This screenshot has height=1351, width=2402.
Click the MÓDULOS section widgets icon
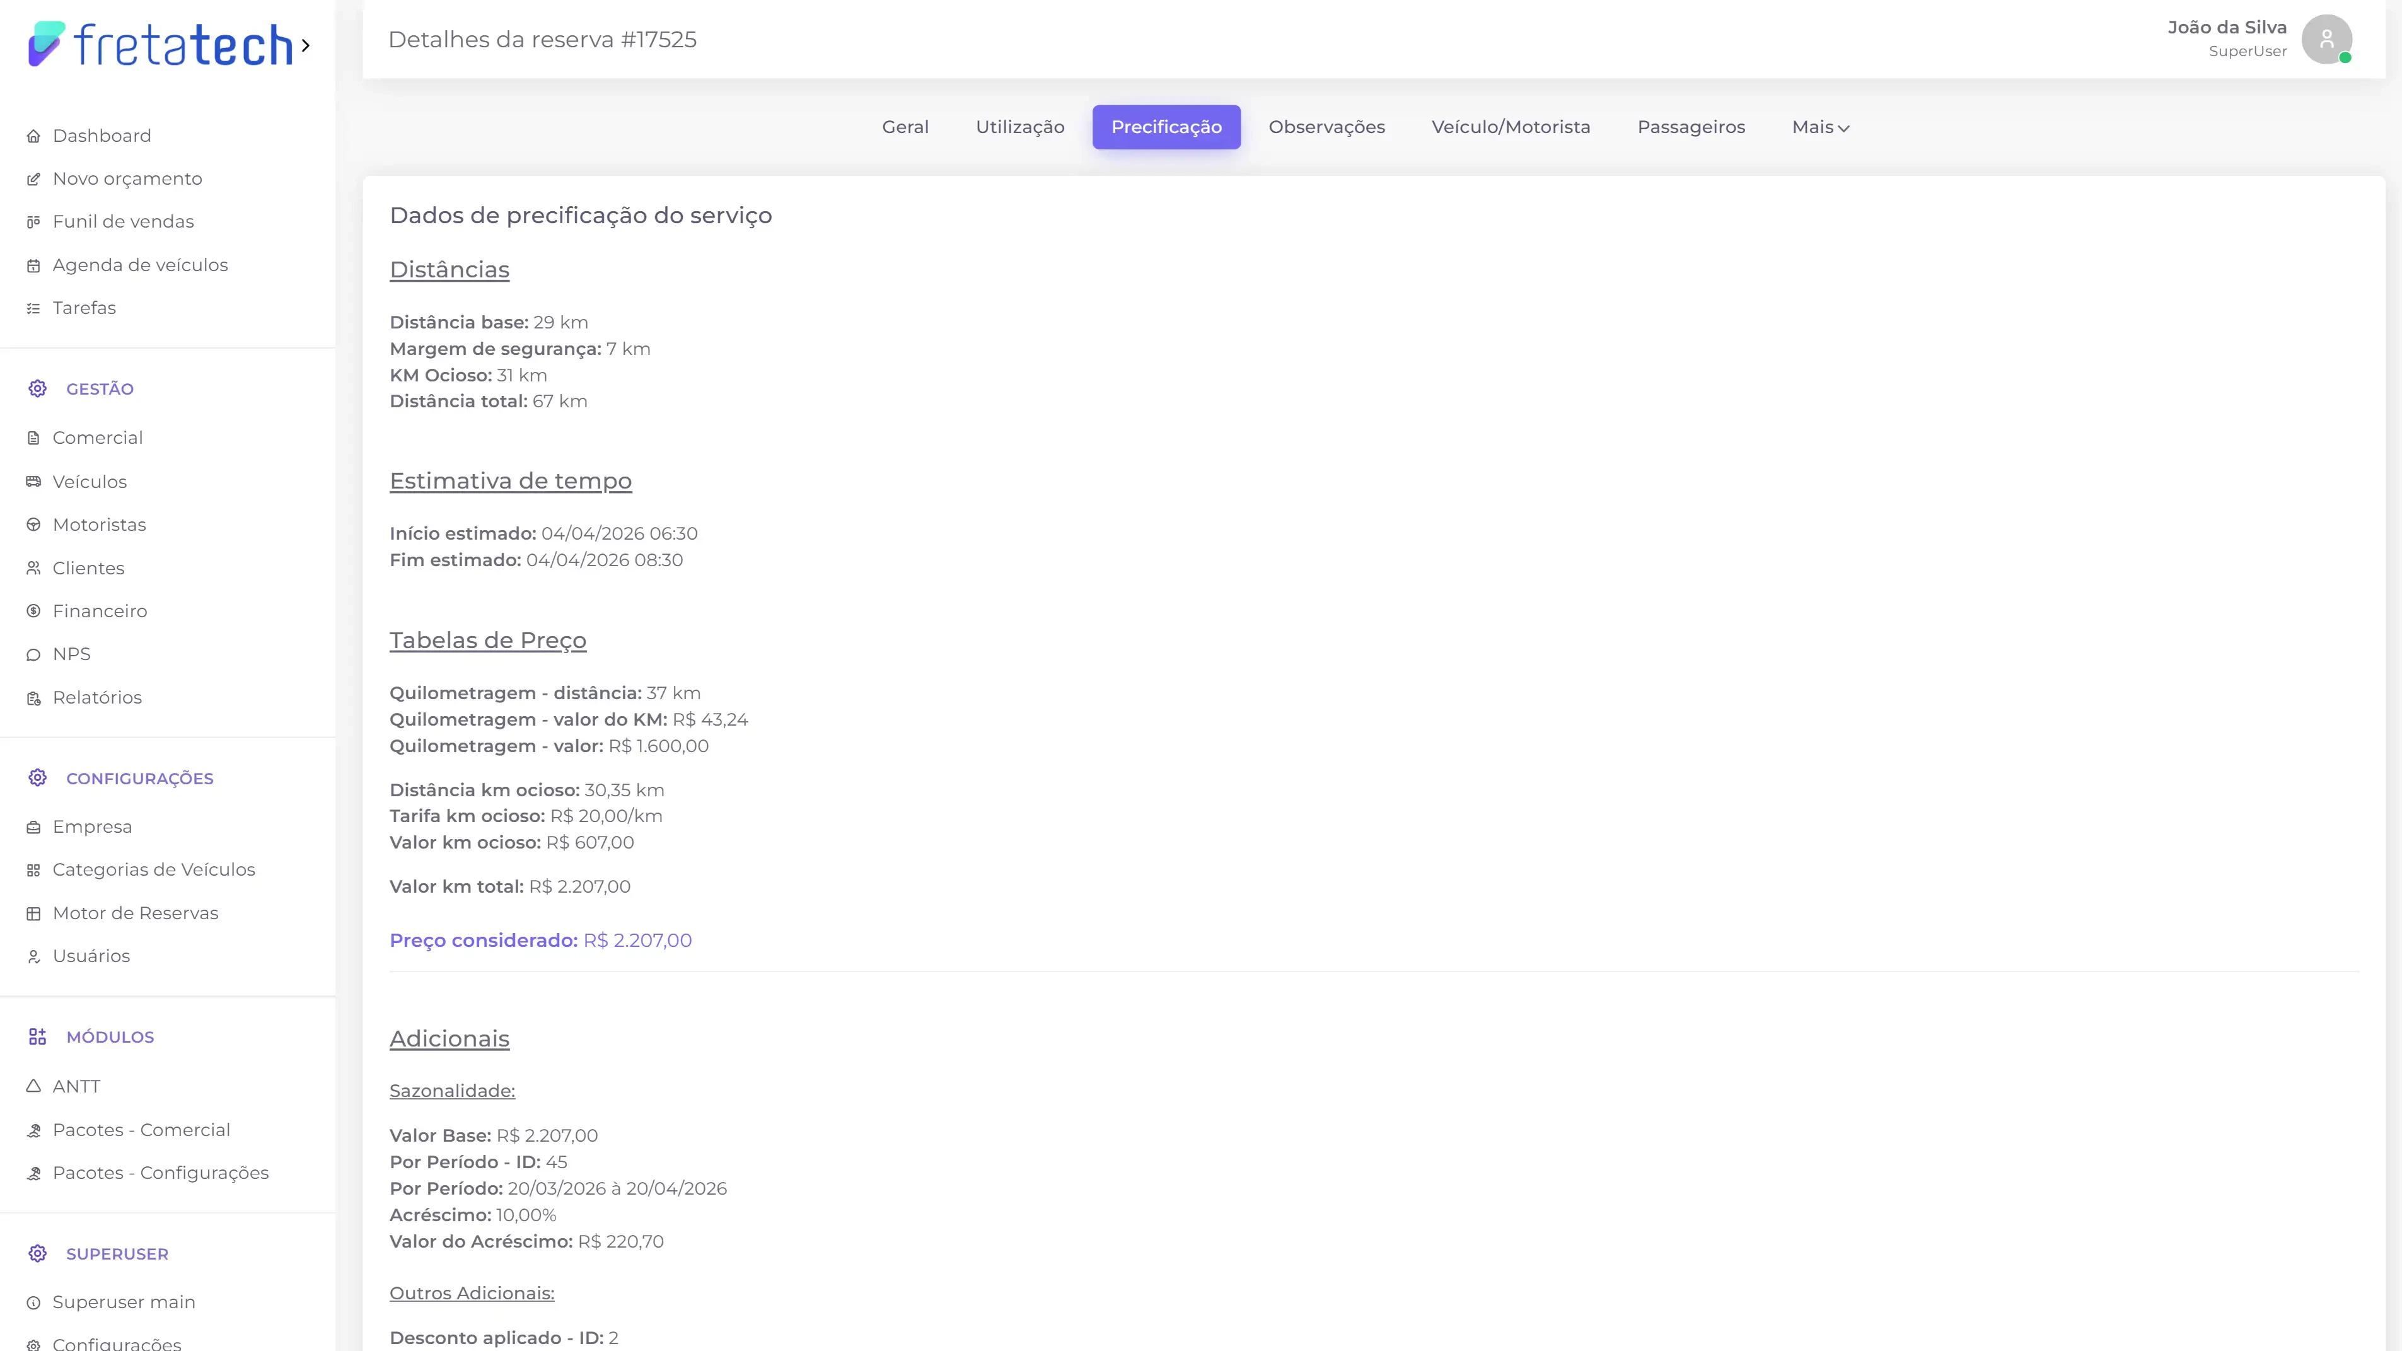point(37,1037)
